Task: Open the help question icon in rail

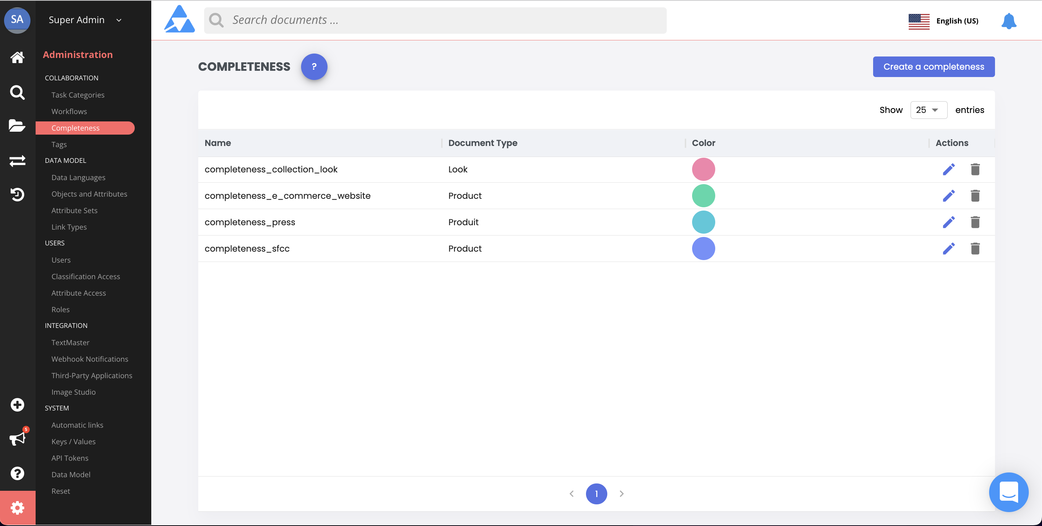Action: 17,473
